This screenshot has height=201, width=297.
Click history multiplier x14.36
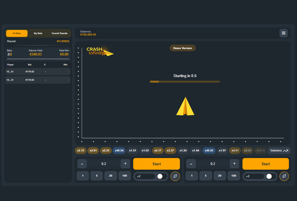[261, 151]
